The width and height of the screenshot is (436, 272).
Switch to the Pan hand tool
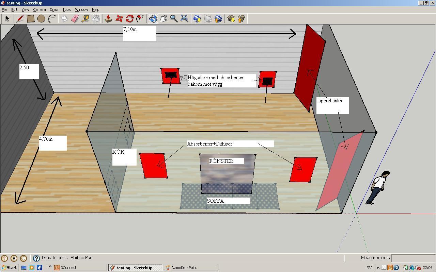coord(163,19)
